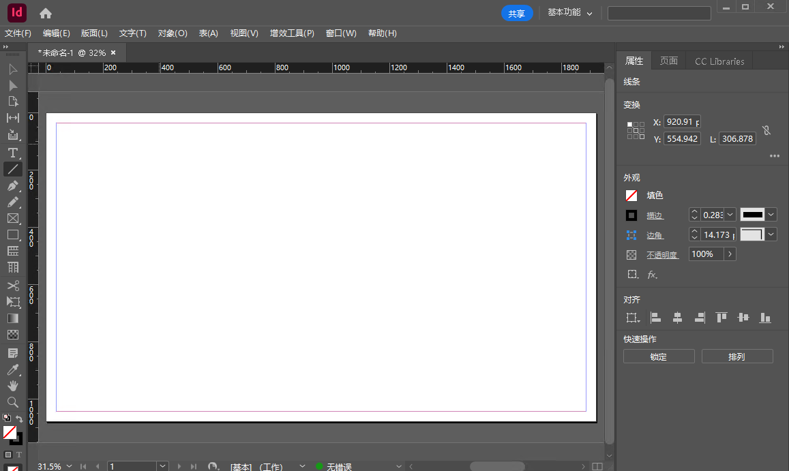Click the reference point locator grid

(636, 130)
